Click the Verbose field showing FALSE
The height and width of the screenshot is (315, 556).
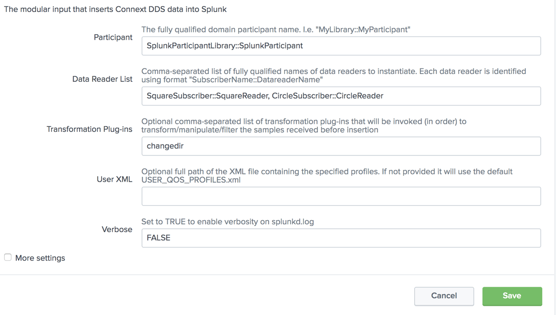[341, 238]
